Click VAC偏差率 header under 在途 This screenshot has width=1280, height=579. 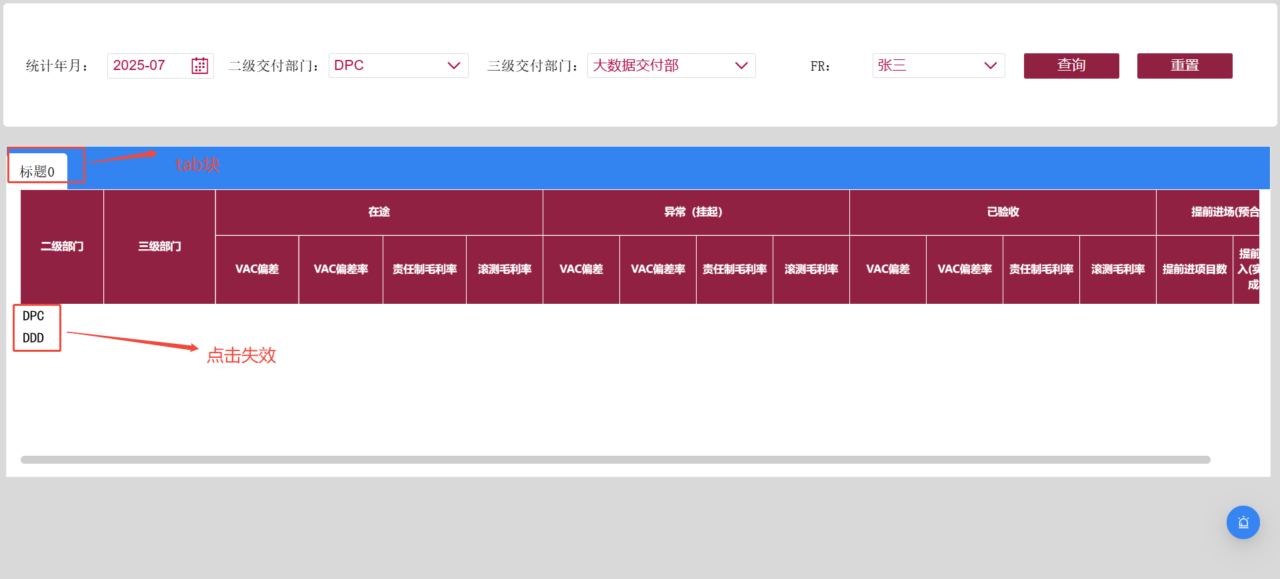point(341,269)
